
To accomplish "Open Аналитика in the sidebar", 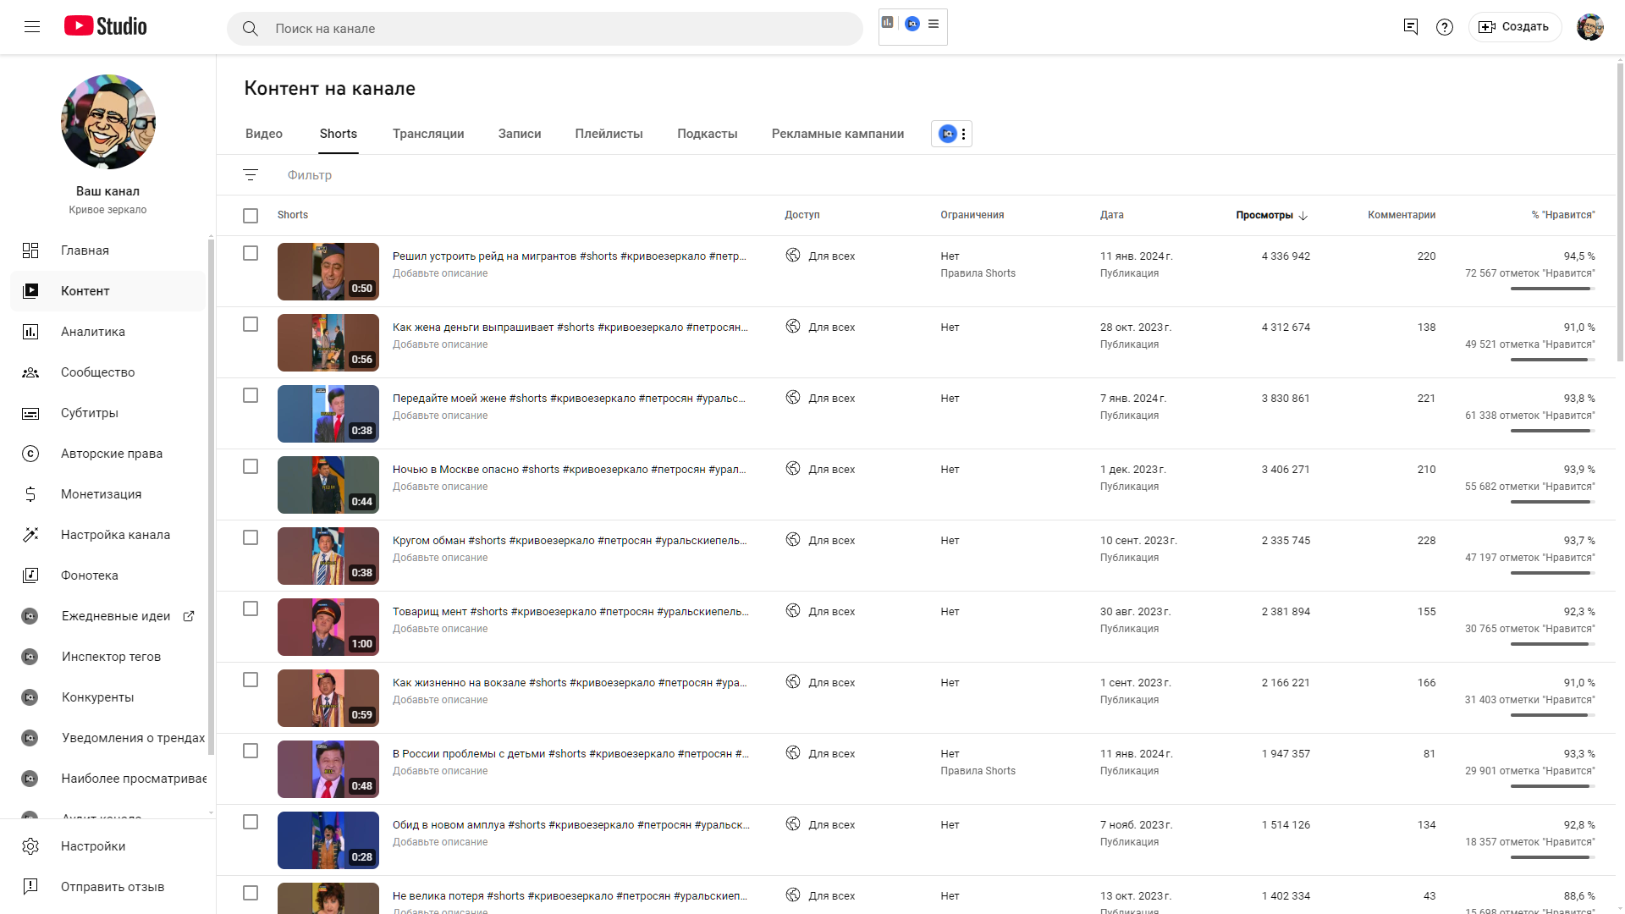I will pos(108,332).
